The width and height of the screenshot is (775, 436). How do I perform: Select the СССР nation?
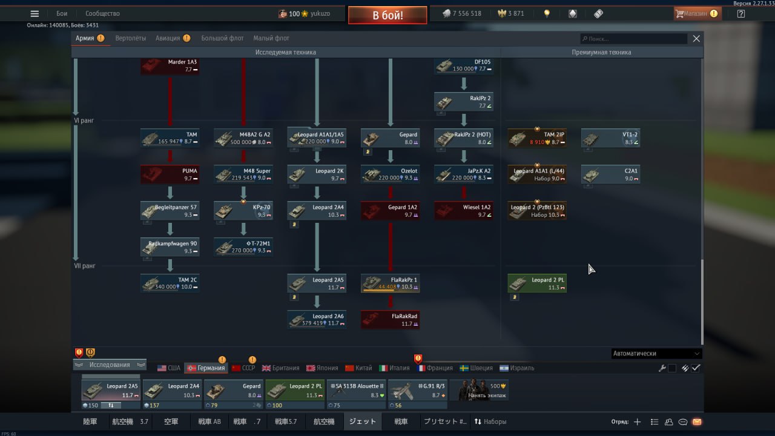[x=243, y=368]
